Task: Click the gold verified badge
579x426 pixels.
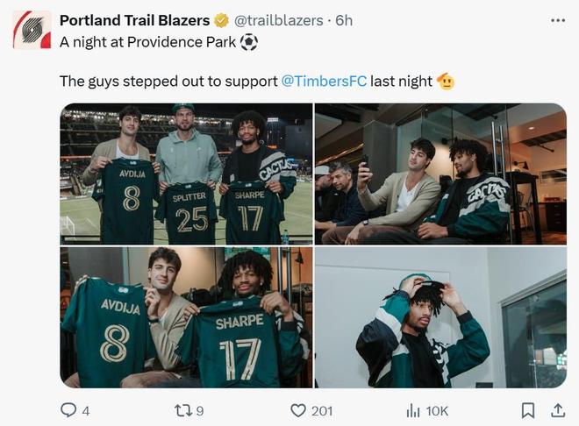Action: tap(223, 20)
